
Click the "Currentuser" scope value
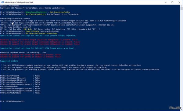tap(74, 14)
